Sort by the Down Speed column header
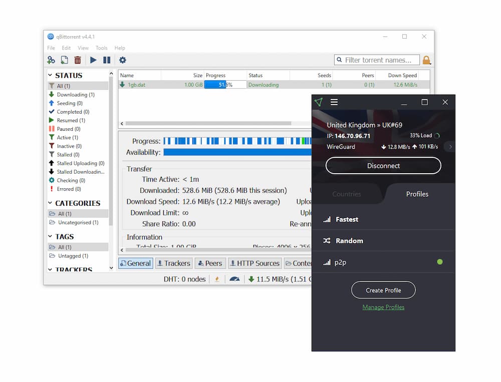The width and height of the screenshot is (501, 382). click(397, 76)
